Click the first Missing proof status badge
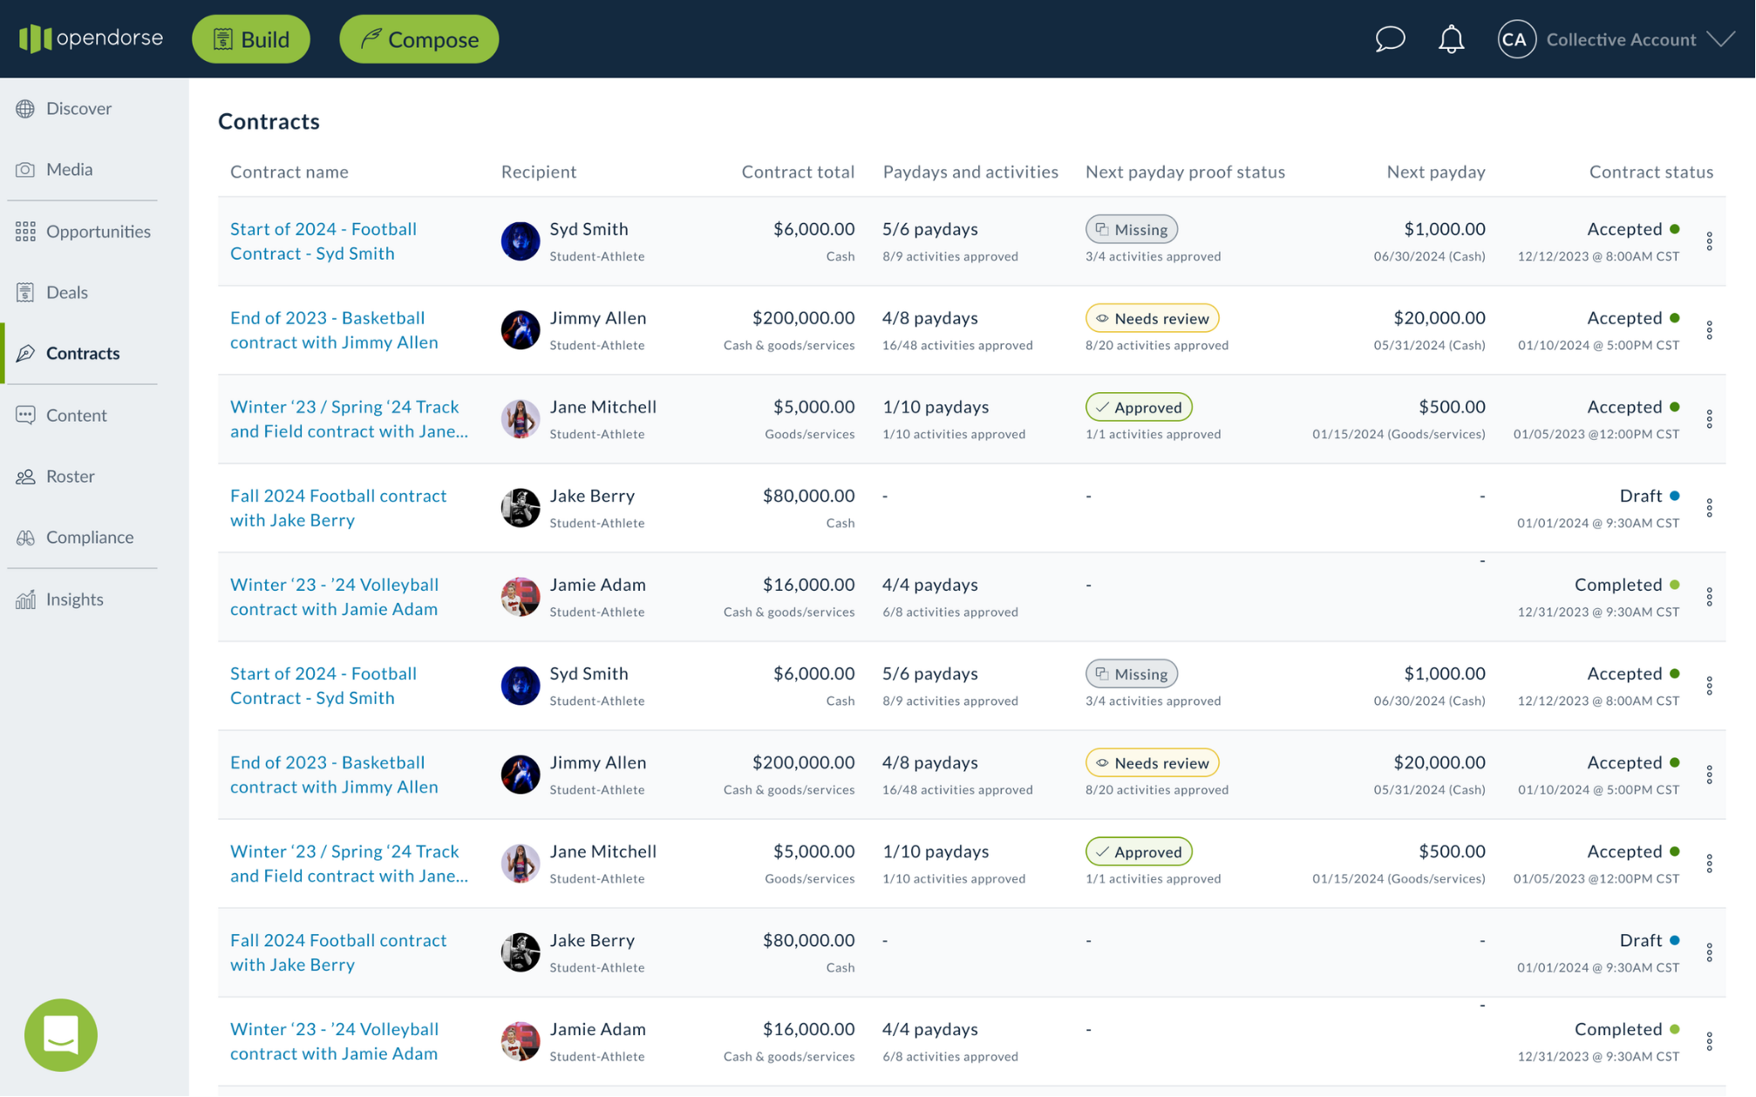The width and height of the screenshot is (1756, 1097). pos(1132,229)
